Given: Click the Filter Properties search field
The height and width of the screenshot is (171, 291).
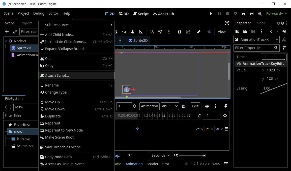Looking at the screenshot, I should [257, 48].
